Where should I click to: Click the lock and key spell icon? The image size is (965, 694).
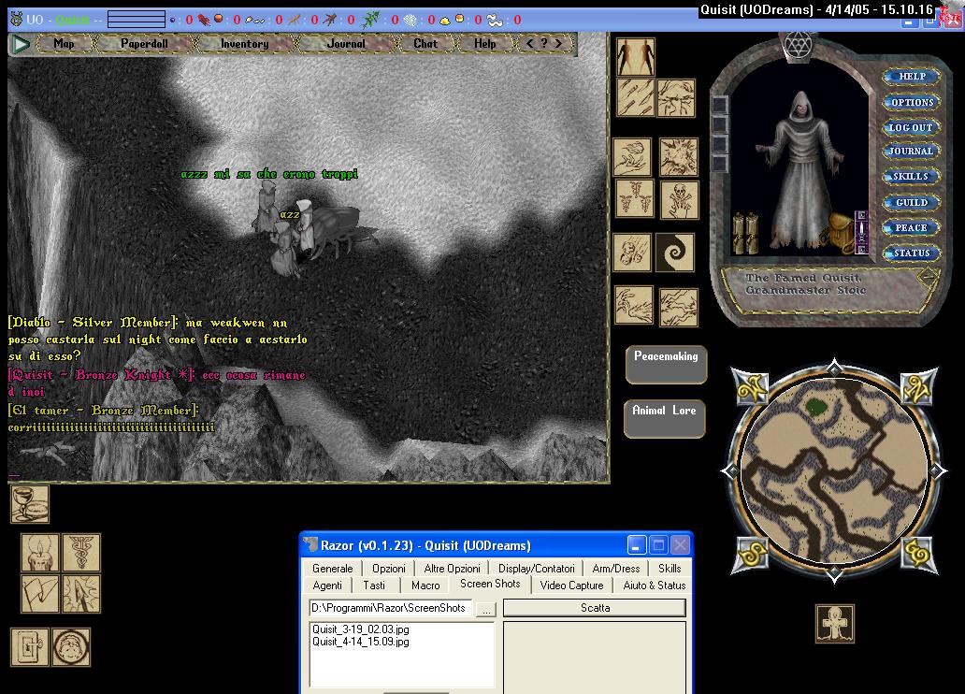[x=30, y=646]
